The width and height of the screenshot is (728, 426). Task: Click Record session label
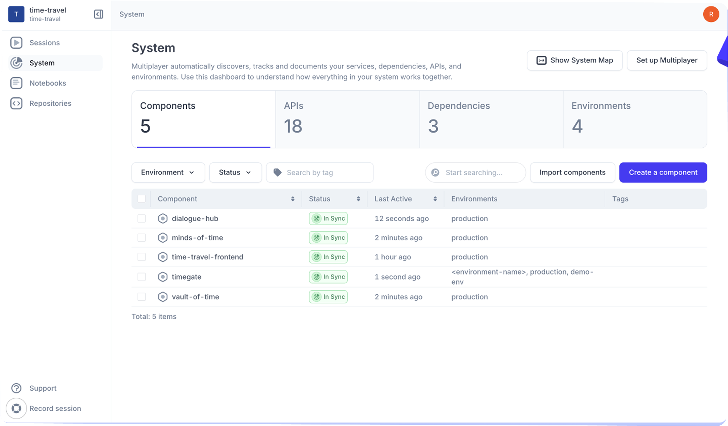pyautogui.click(x=55, y=408)
